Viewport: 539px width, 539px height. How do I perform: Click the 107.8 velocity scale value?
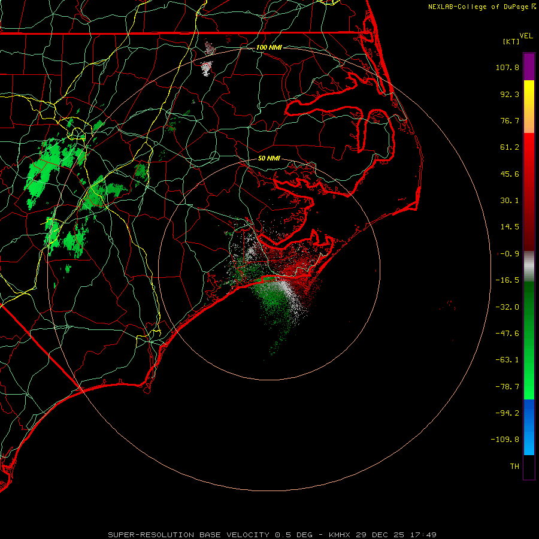(x=507, y=67)
